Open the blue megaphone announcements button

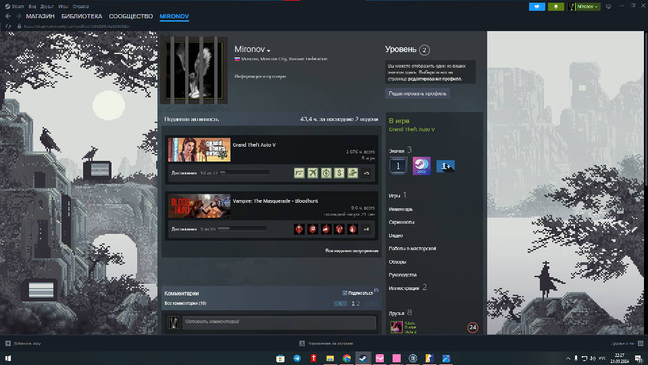[x=537, y=7]
